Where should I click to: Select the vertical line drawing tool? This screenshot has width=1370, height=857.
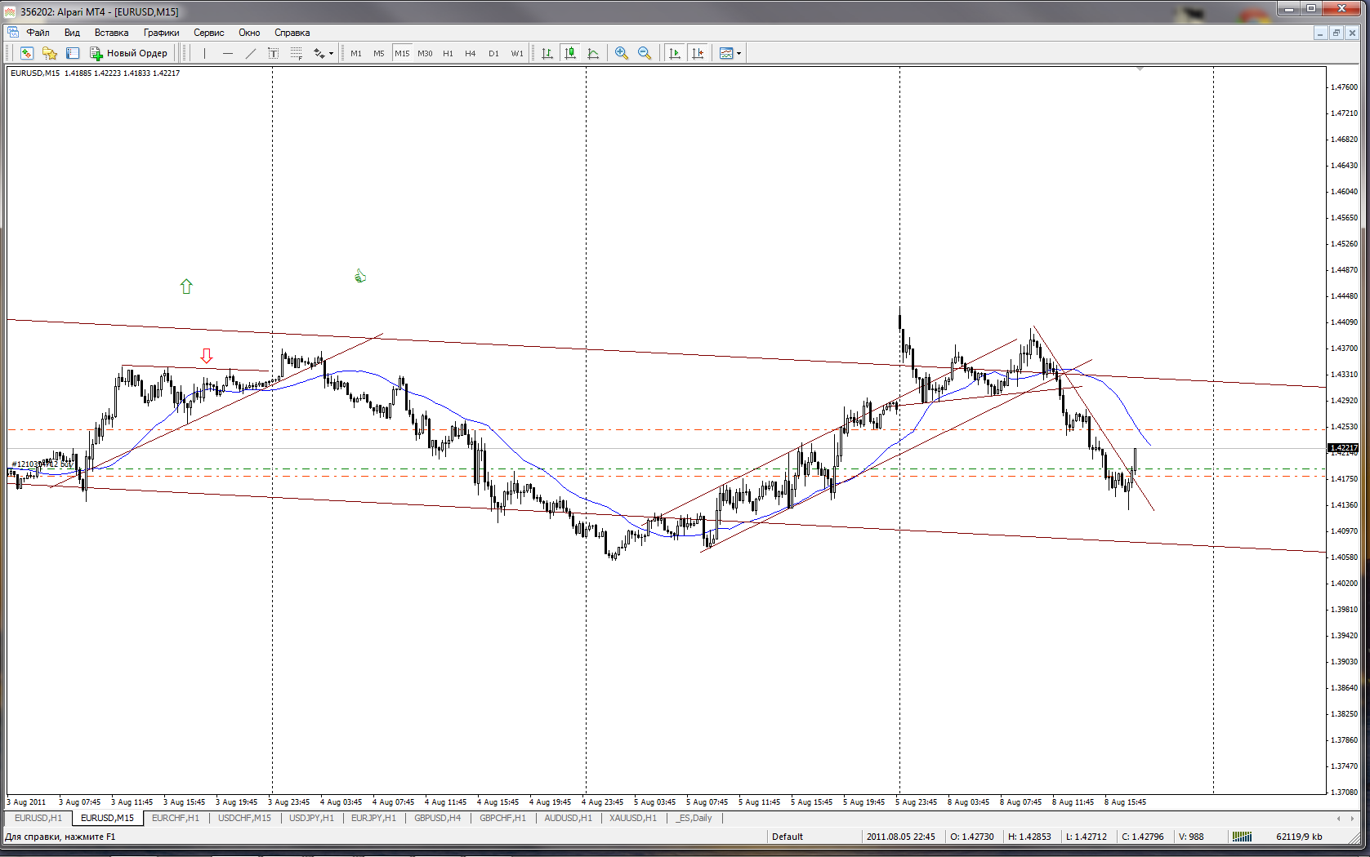point(204,53)
